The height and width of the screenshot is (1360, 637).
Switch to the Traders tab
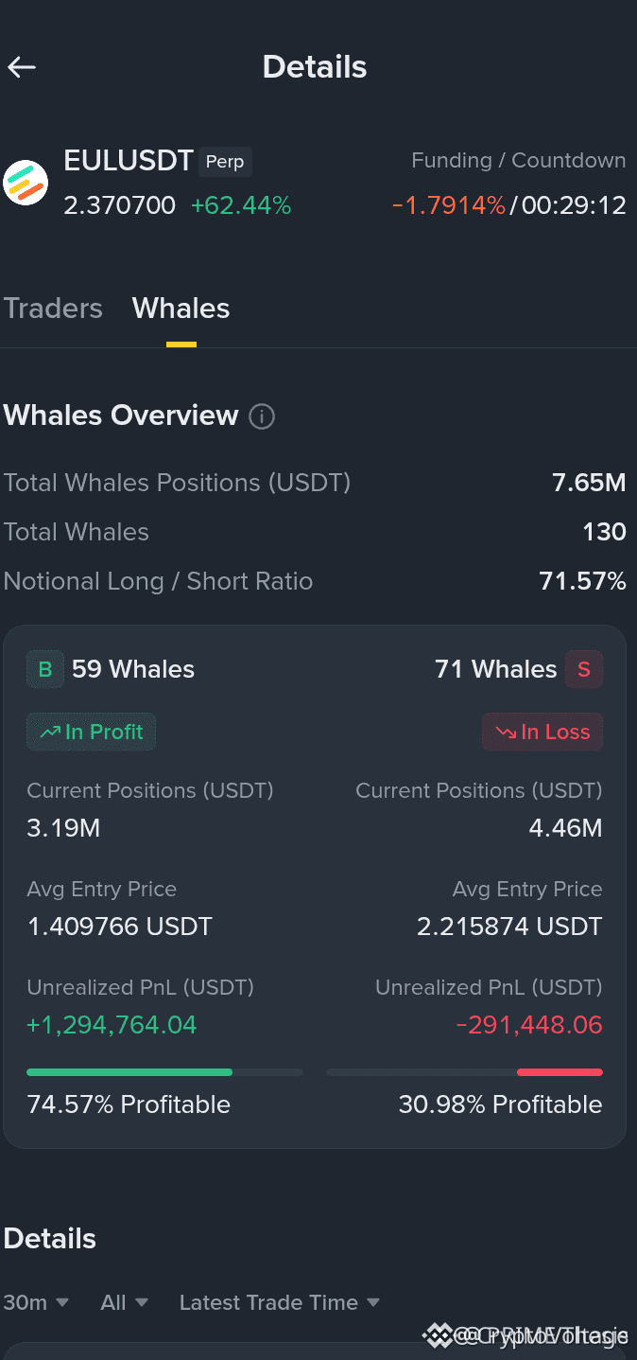point(53,309)
